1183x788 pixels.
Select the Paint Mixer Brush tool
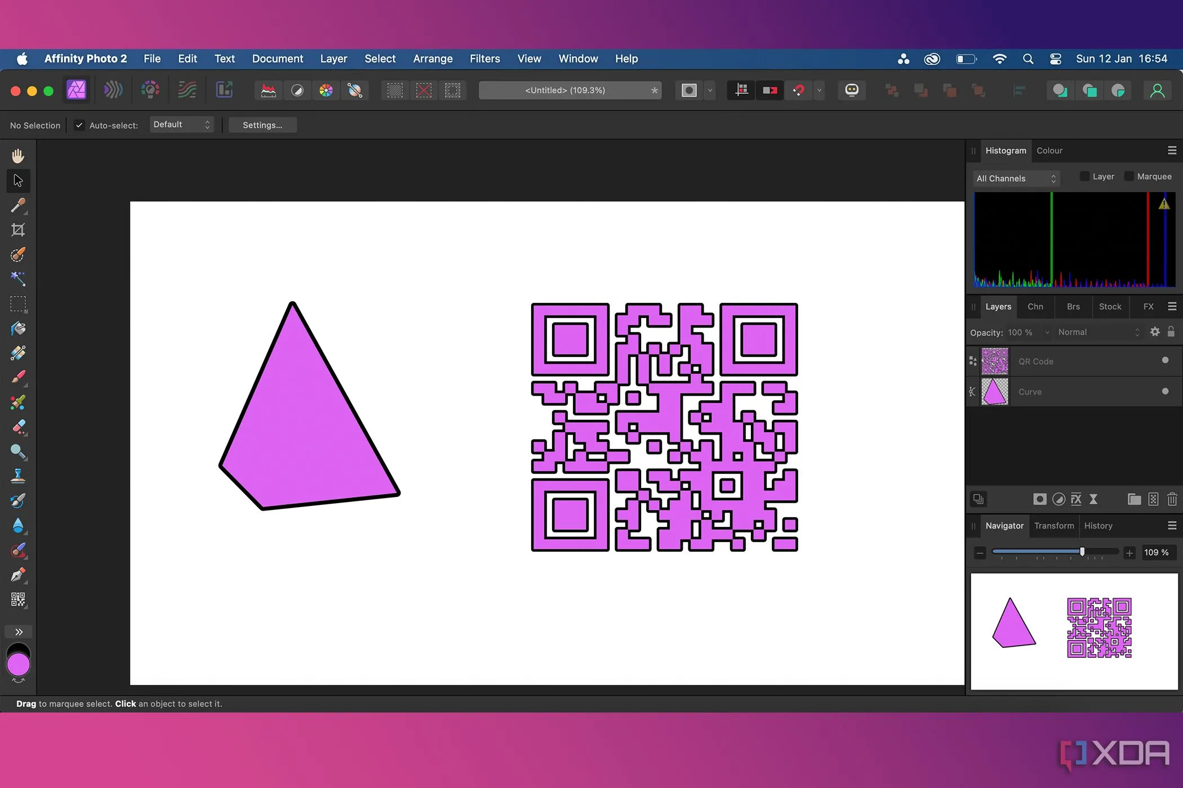[18, 402]
